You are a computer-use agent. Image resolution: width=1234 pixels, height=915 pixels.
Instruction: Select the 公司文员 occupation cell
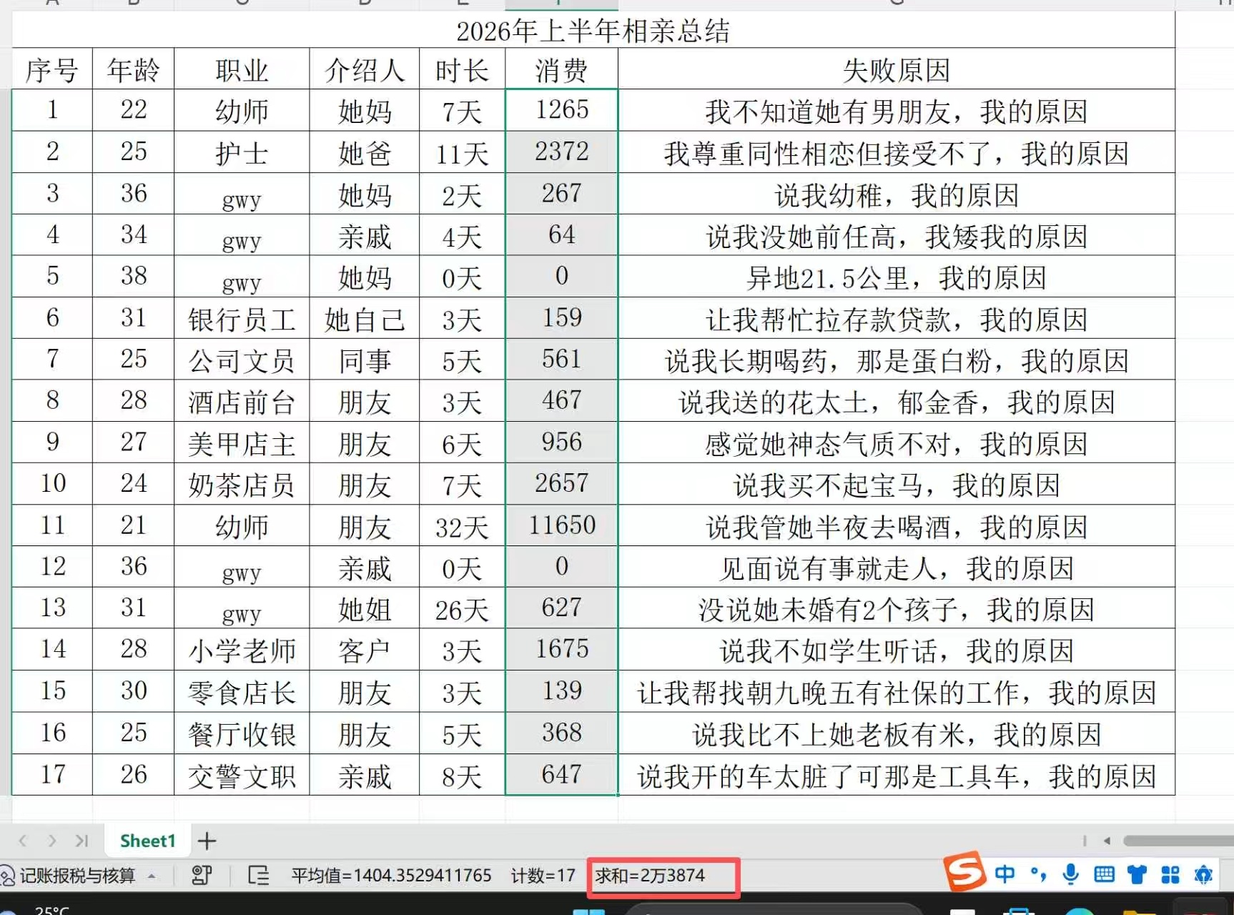(242, 360)
